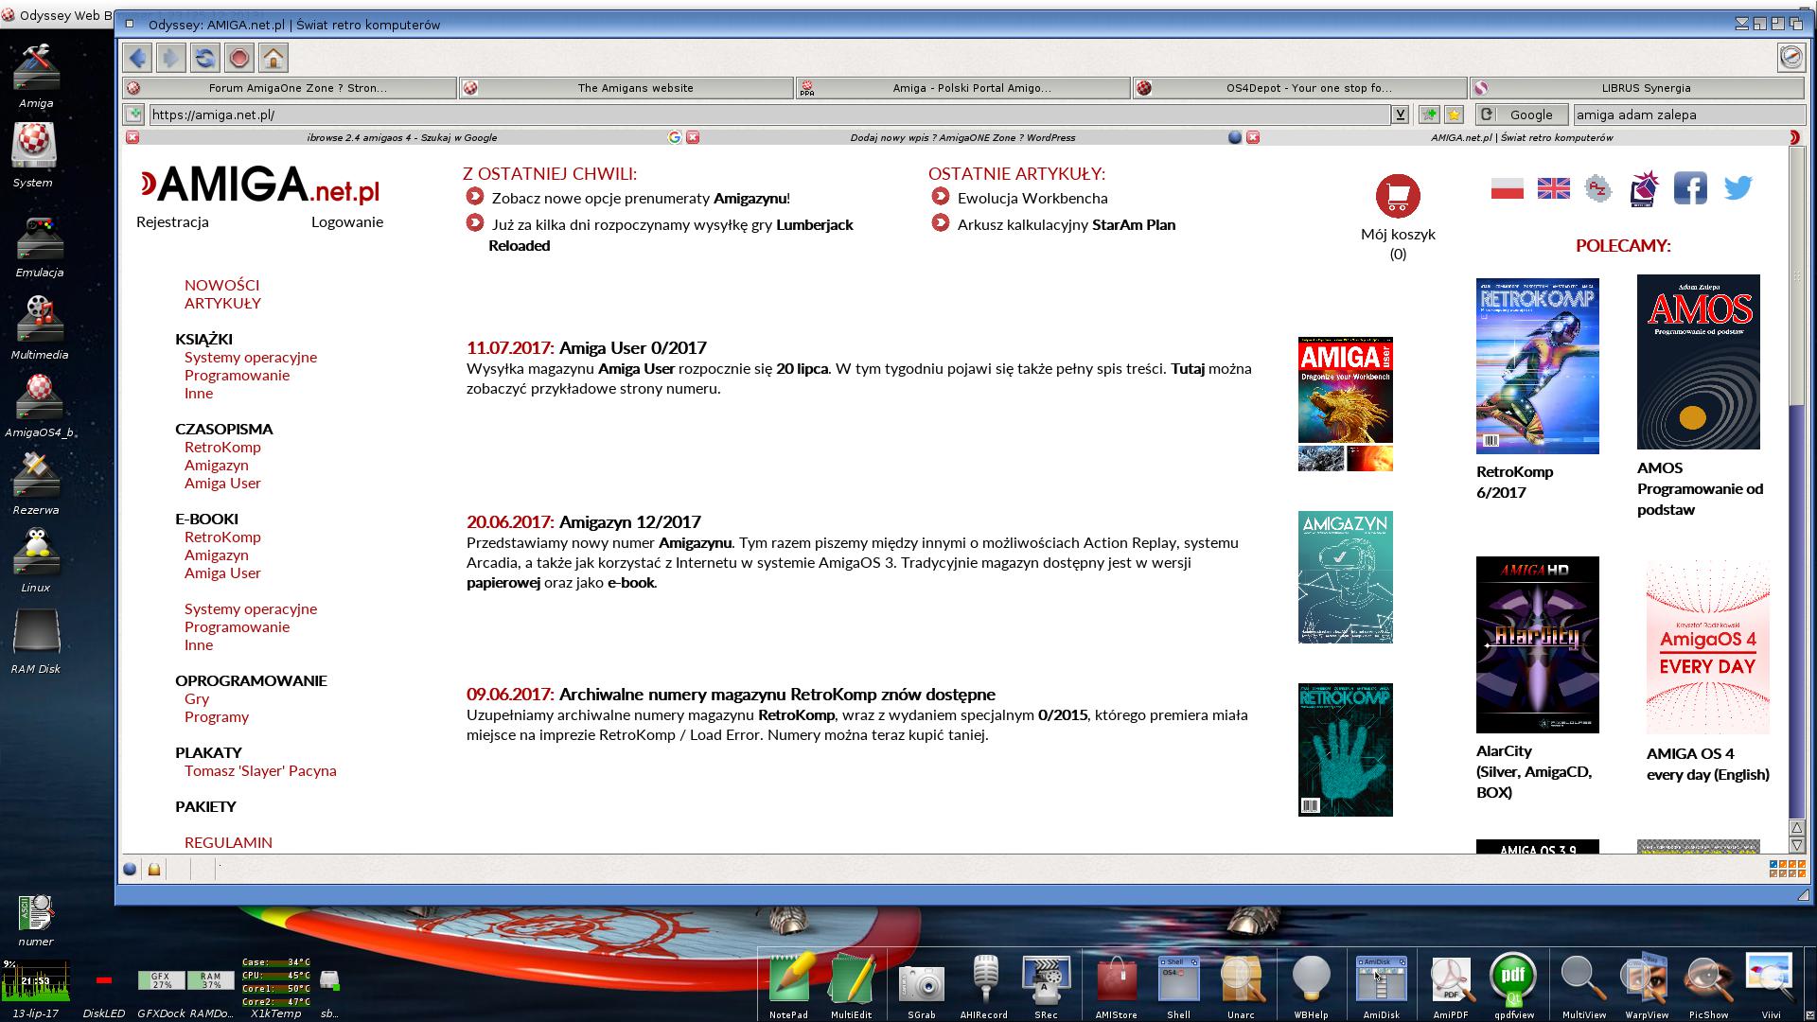Click the Amiga User magazine cover thumbnail
The image size is (1817, 1022).
(1345, 404)
